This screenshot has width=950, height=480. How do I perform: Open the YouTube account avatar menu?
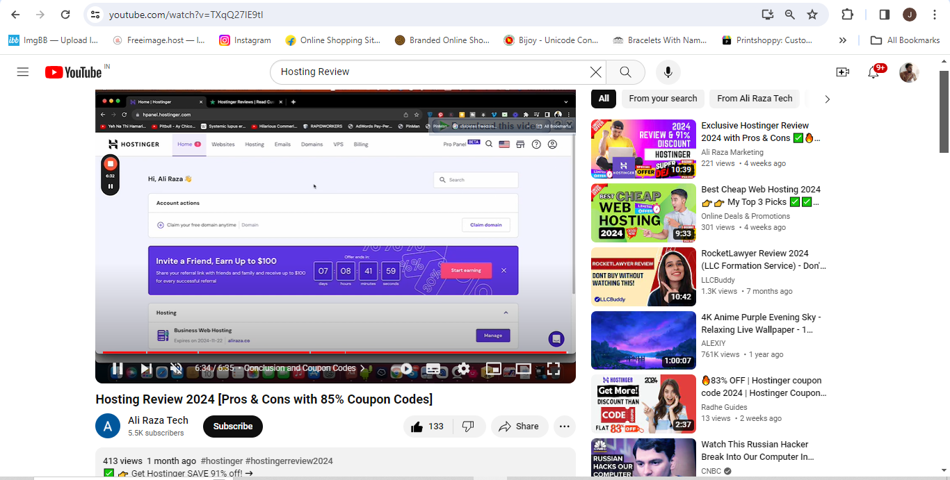coord(909,72)
